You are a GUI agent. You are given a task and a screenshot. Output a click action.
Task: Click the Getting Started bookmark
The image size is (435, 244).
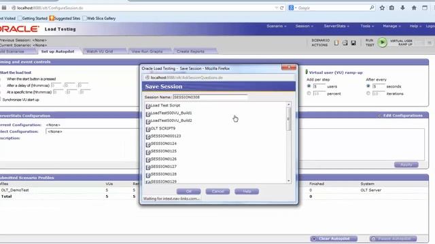point(33,18)
